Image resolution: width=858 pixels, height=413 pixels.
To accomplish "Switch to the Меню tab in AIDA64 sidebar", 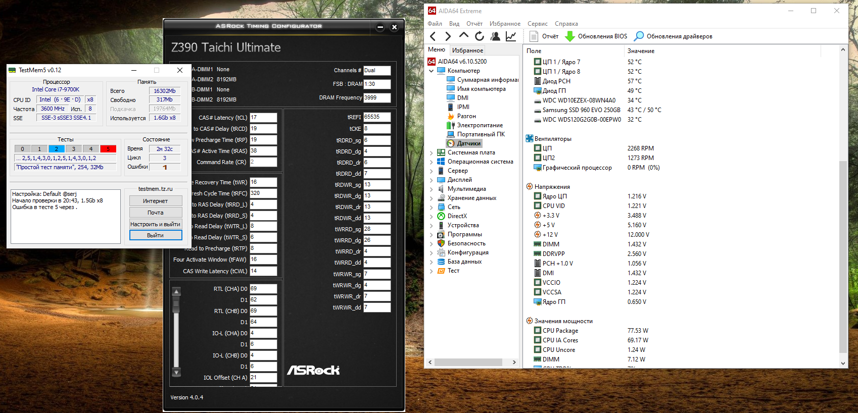I will pos(437,49).
